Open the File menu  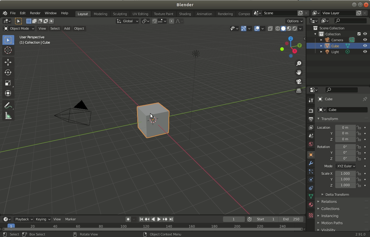[x=13, y=13]
